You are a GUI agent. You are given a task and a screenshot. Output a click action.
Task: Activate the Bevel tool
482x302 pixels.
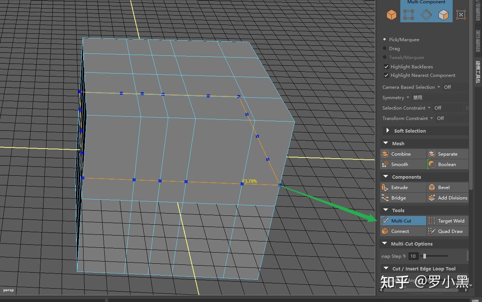(448, 187)
